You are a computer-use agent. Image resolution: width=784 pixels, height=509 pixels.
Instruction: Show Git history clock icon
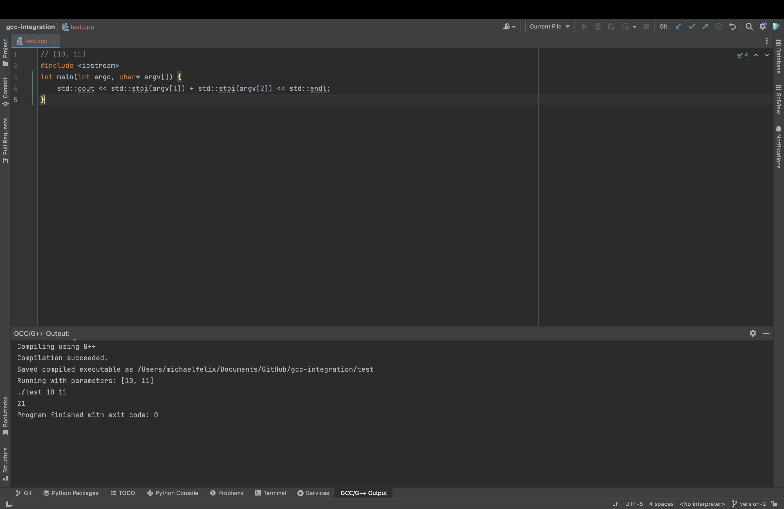click(x=719, y=27)
